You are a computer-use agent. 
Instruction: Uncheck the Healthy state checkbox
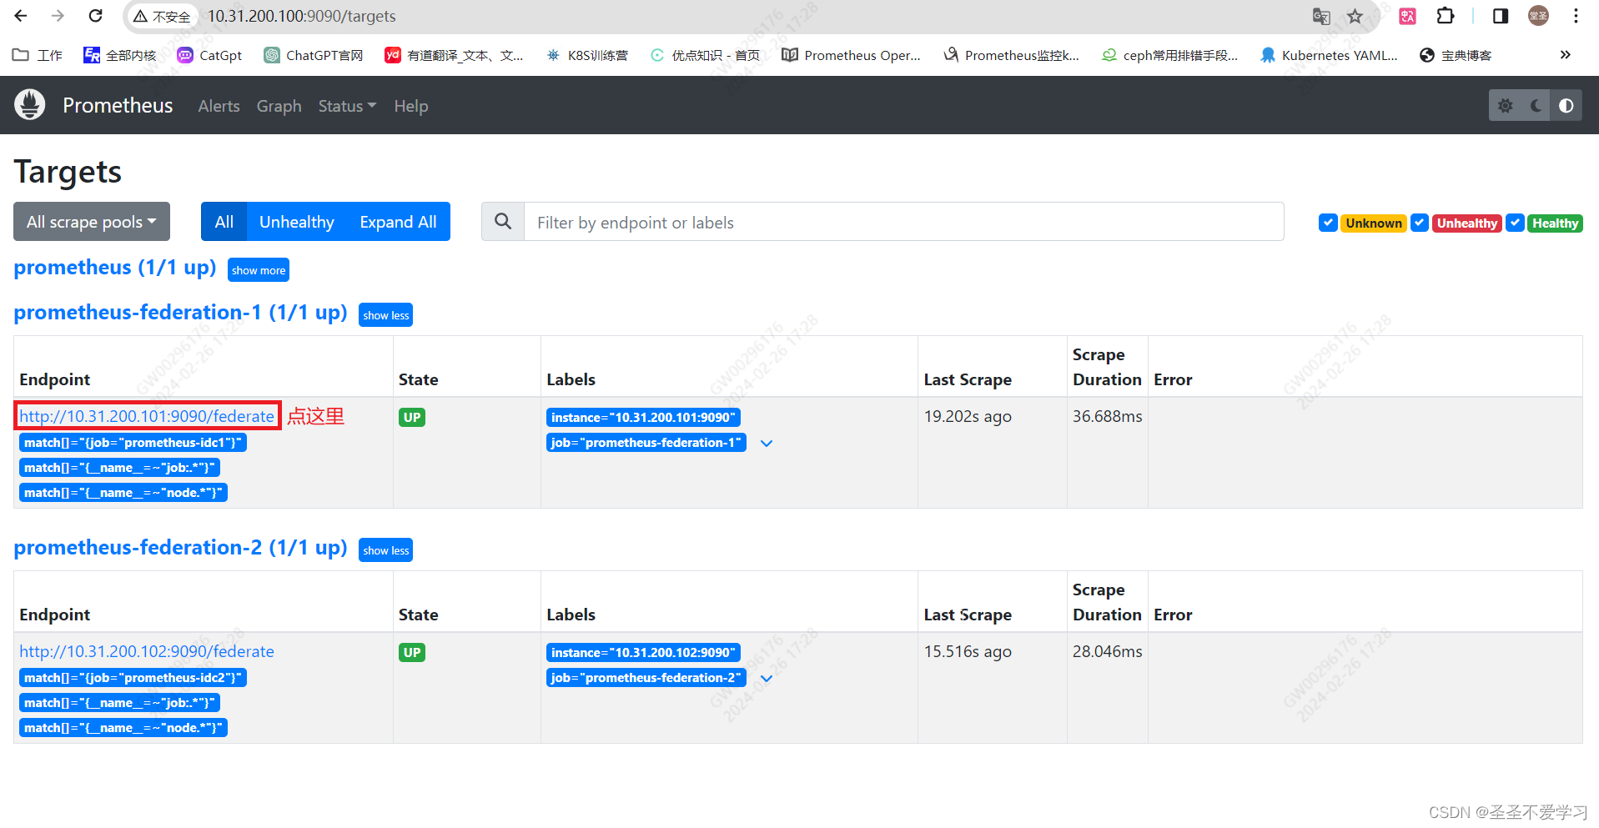click(x=1515, y=223)
